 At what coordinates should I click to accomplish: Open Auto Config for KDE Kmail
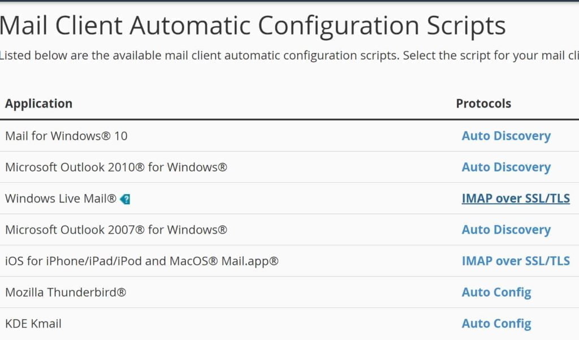496,324
